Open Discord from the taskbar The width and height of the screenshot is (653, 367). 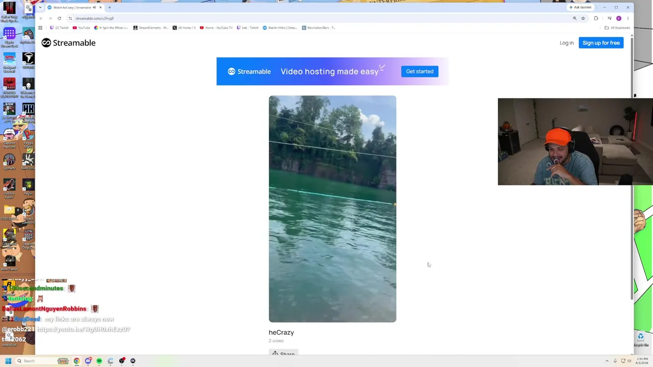point(88,361)
